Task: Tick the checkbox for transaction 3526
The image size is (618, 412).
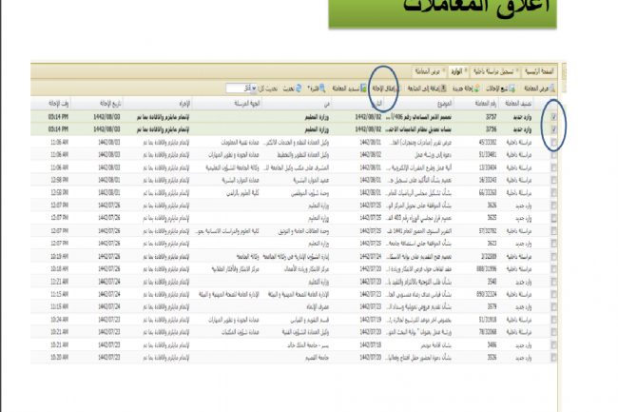Action: point(553,358)
